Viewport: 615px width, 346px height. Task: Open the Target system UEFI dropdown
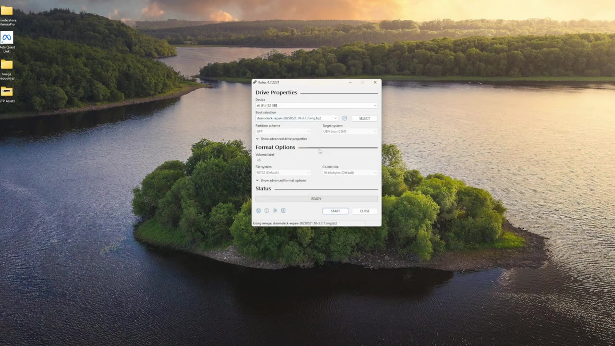(x=350, y=131)
